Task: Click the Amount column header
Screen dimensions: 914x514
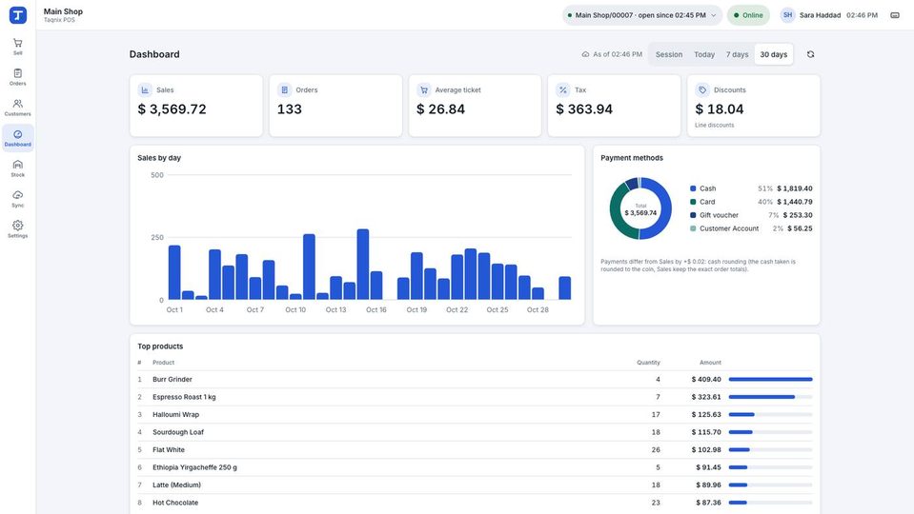Action: tap(710, 363)
